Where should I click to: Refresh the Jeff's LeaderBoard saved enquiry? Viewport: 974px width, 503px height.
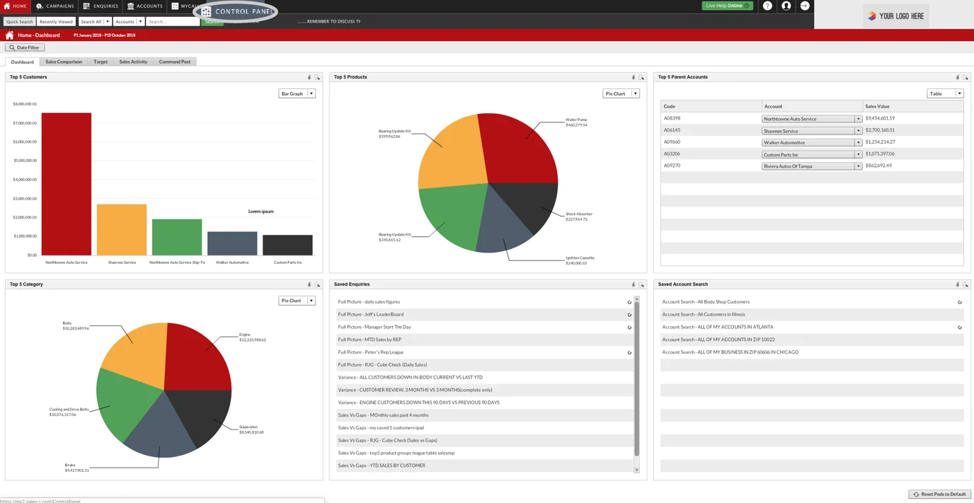[x=629, y=315]
